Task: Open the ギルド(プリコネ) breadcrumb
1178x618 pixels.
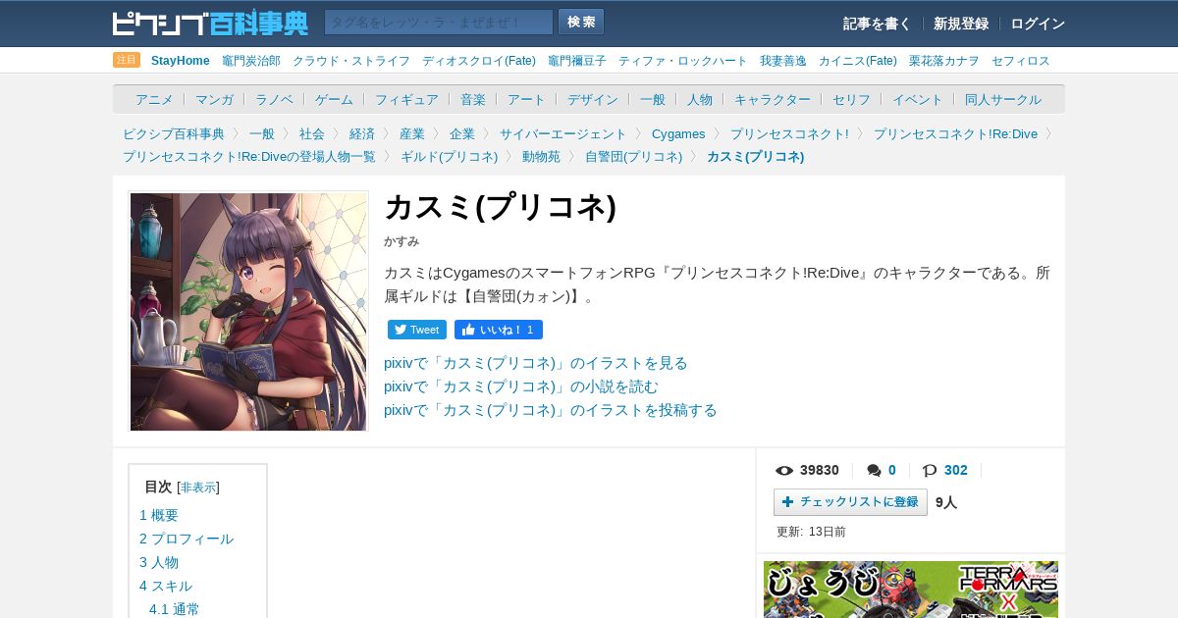Action: pos(450,157)
